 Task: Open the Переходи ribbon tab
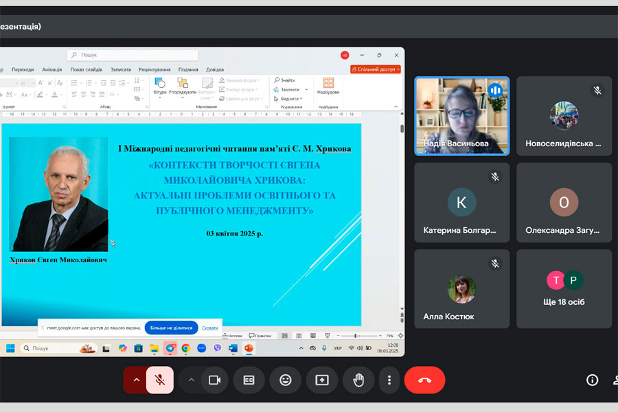(23, 69)
